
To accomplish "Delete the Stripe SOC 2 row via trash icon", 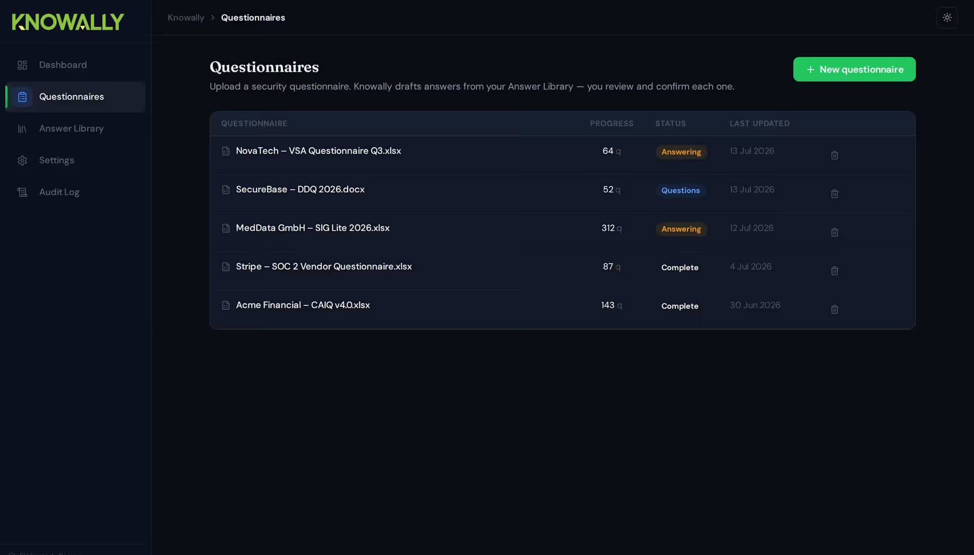I will [x=834, y=271].
